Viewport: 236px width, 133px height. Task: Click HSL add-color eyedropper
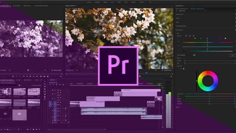pos(190,36)
